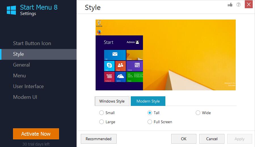Click the thumbs-up like icon

coord(230,5)
